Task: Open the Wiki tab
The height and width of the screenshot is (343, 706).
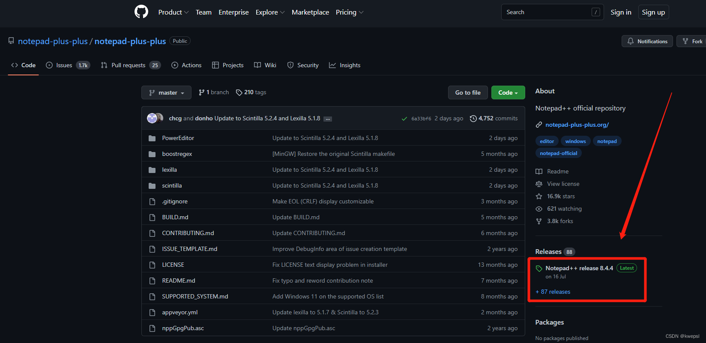Action: point(265,65)
